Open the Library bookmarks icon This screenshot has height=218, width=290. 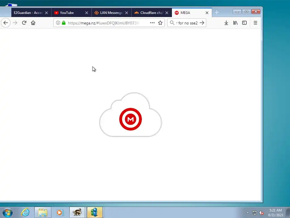click(x=235, y=23)
